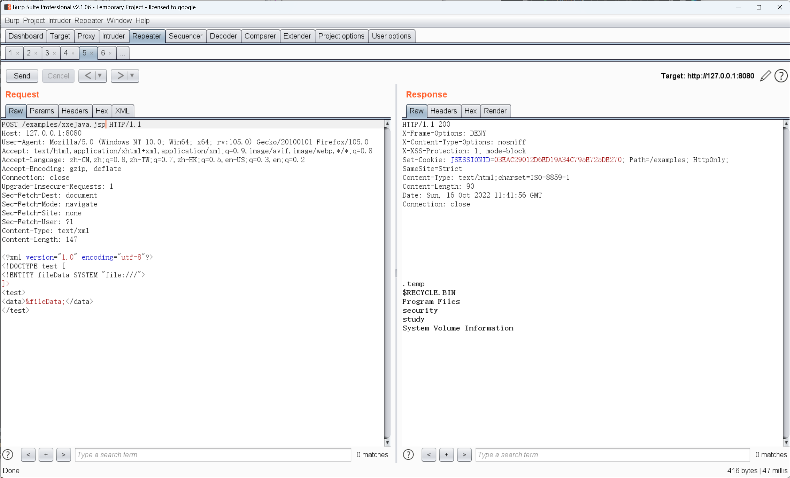The width and height of the screenshot is (790, 478).
Task: Show request Params view
Action: (x=42, y=111)
